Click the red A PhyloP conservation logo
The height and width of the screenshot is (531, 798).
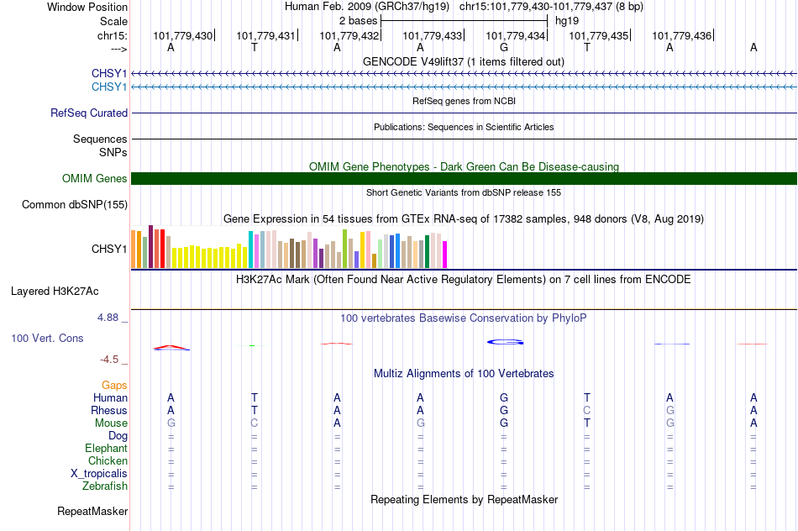(171, 348)
